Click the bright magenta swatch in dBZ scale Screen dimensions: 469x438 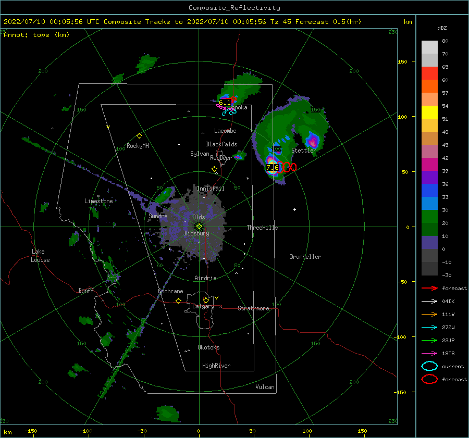point(429,164)
